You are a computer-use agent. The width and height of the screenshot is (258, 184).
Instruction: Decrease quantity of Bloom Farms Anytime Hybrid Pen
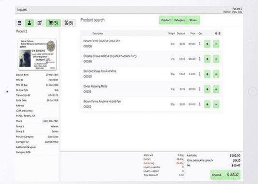(216, 104)
